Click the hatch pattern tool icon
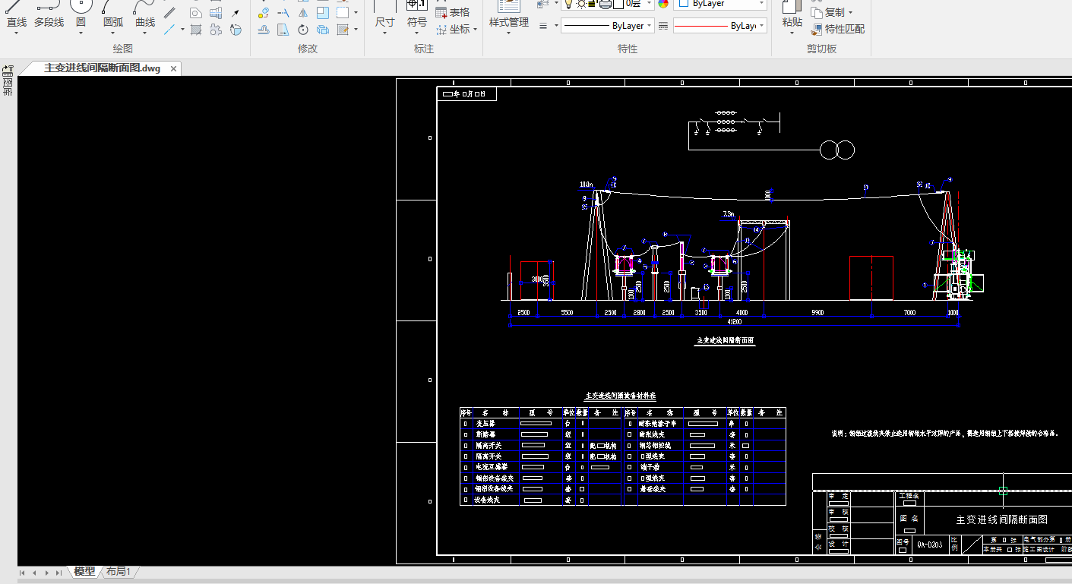This screenshot has height=584, width=1072. point(196,30)
